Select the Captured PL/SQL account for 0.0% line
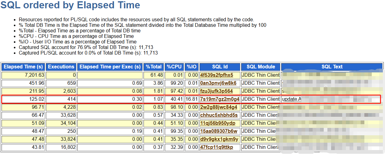The width and height of the screenshot is (385, 155). pos(88,53)
